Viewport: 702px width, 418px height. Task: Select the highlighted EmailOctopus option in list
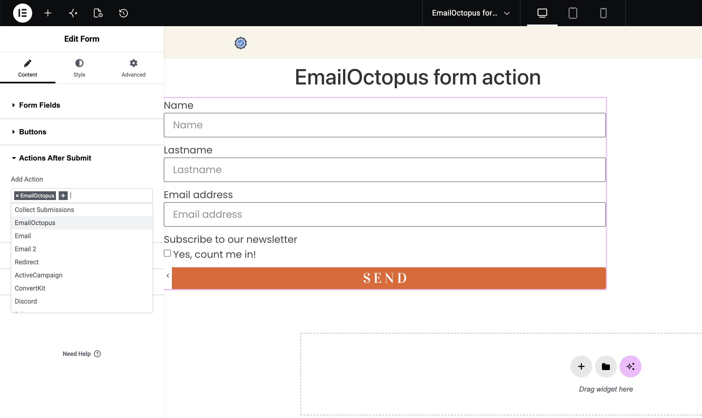click(x=82, y=223)
